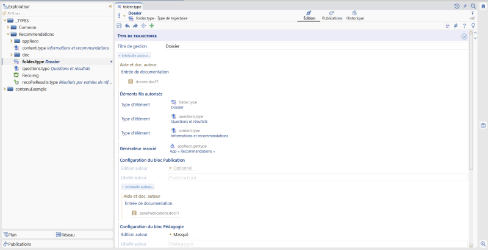Open the Optionnel dropdown for Édition auteur
This screenshot has height=250, width=488.
[x=181, y=168]
